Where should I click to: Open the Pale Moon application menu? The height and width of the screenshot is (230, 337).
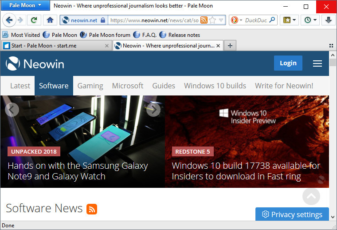25,6
